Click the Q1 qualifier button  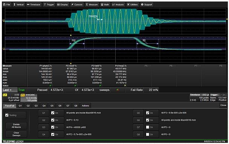click(x=44, y=113)
